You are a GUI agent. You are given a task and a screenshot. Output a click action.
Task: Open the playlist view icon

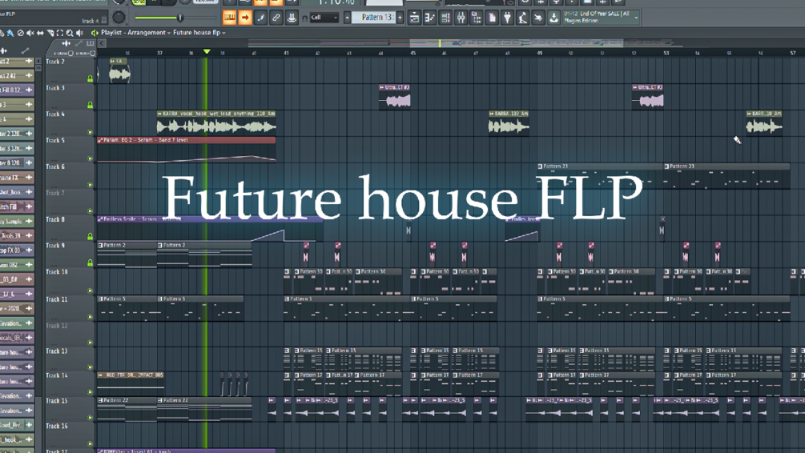pos(414,18)
